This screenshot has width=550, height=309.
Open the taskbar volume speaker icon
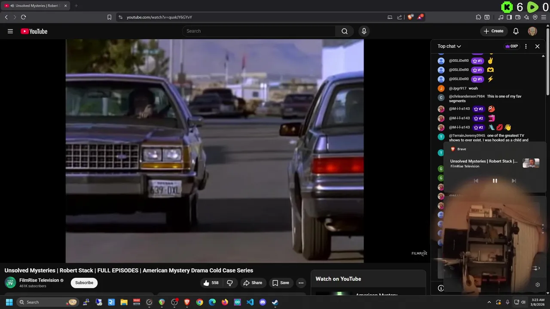(523, 302)
